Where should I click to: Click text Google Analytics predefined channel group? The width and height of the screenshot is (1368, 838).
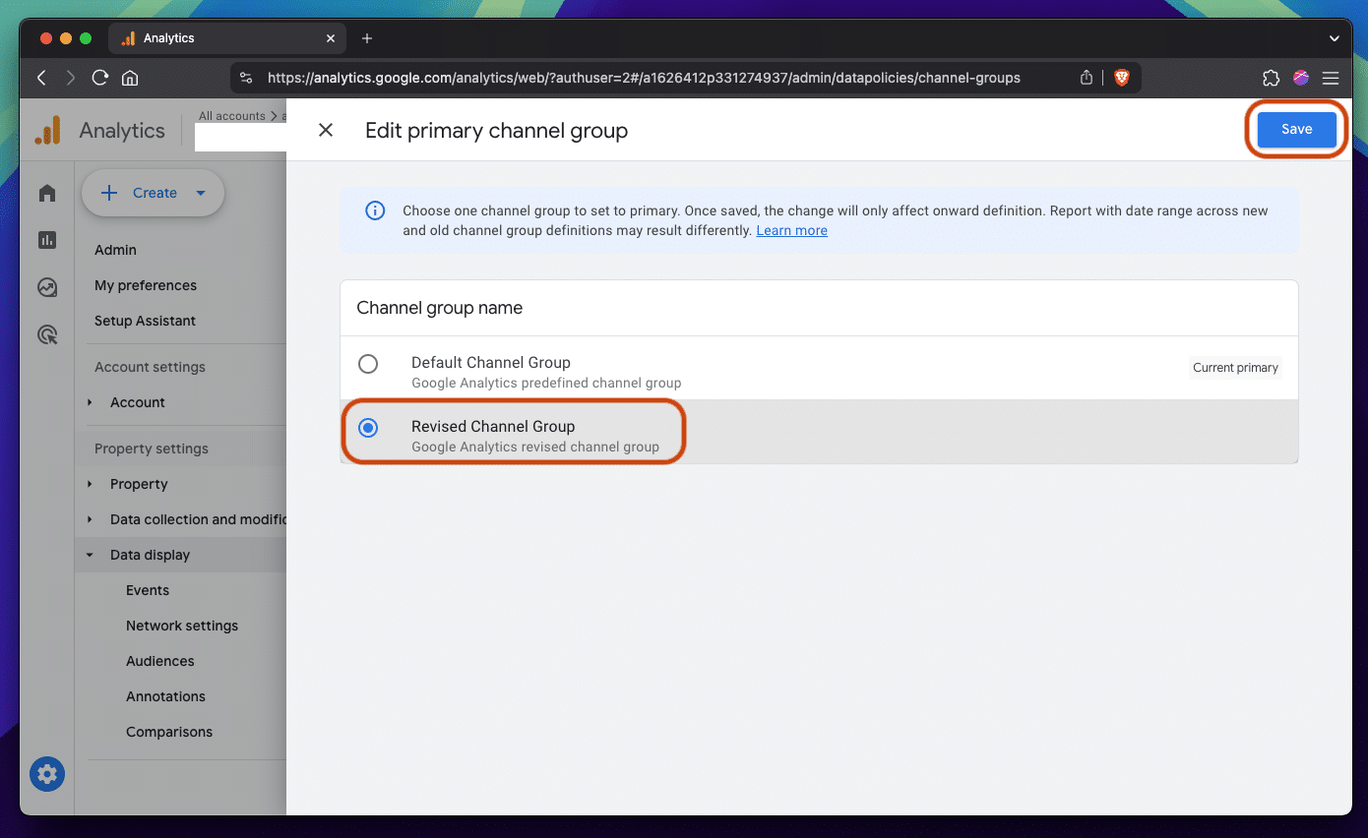tap(546, 383)
